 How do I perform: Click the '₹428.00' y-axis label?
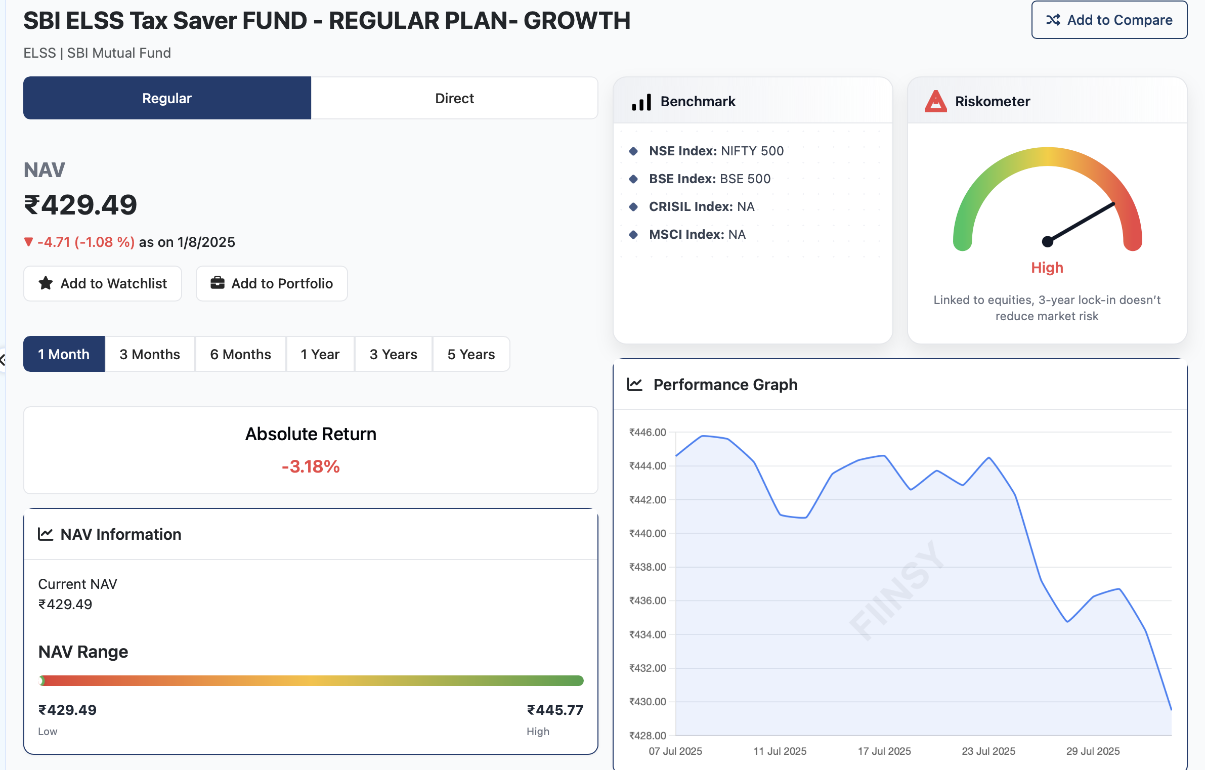coord(648,736)
